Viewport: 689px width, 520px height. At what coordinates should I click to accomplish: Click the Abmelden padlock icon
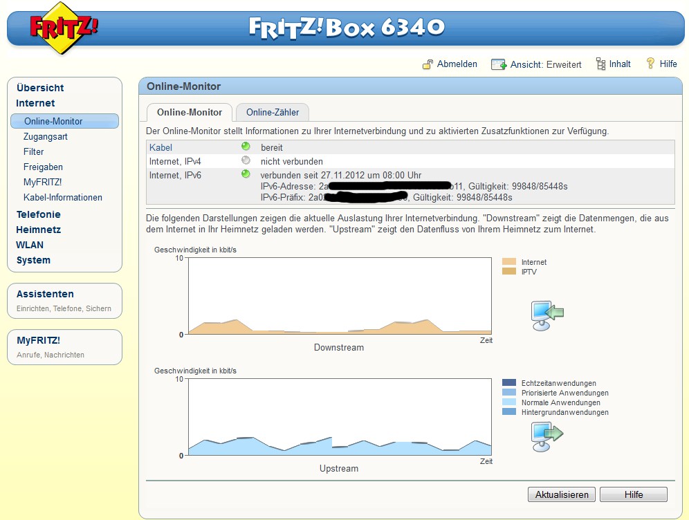point(428,64)
